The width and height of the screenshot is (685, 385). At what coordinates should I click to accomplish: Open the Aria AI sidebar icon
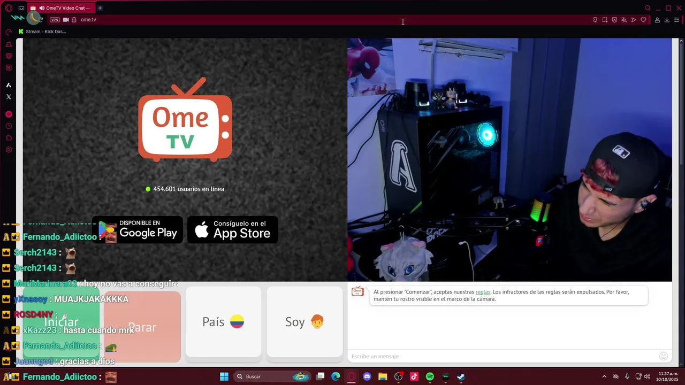[x=9, y=85]
